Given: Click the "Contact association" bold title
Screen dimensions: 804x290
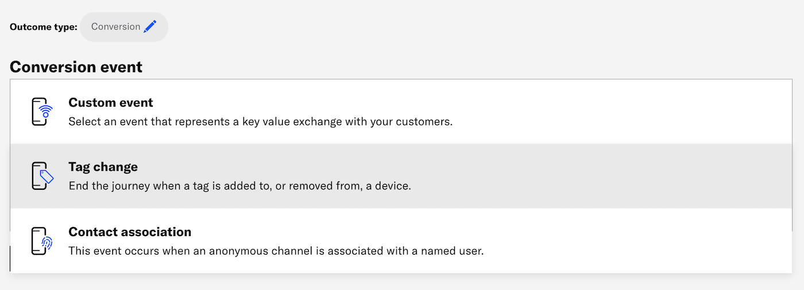Looking at the screenshot, I should pyautogui.click(x=130, y=232).
